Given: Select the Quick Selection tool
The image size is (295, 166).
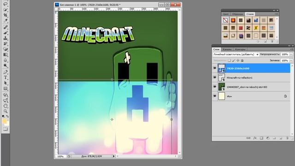Looking at the screenshot, I should pyautogui.click(x=6, y=9).
